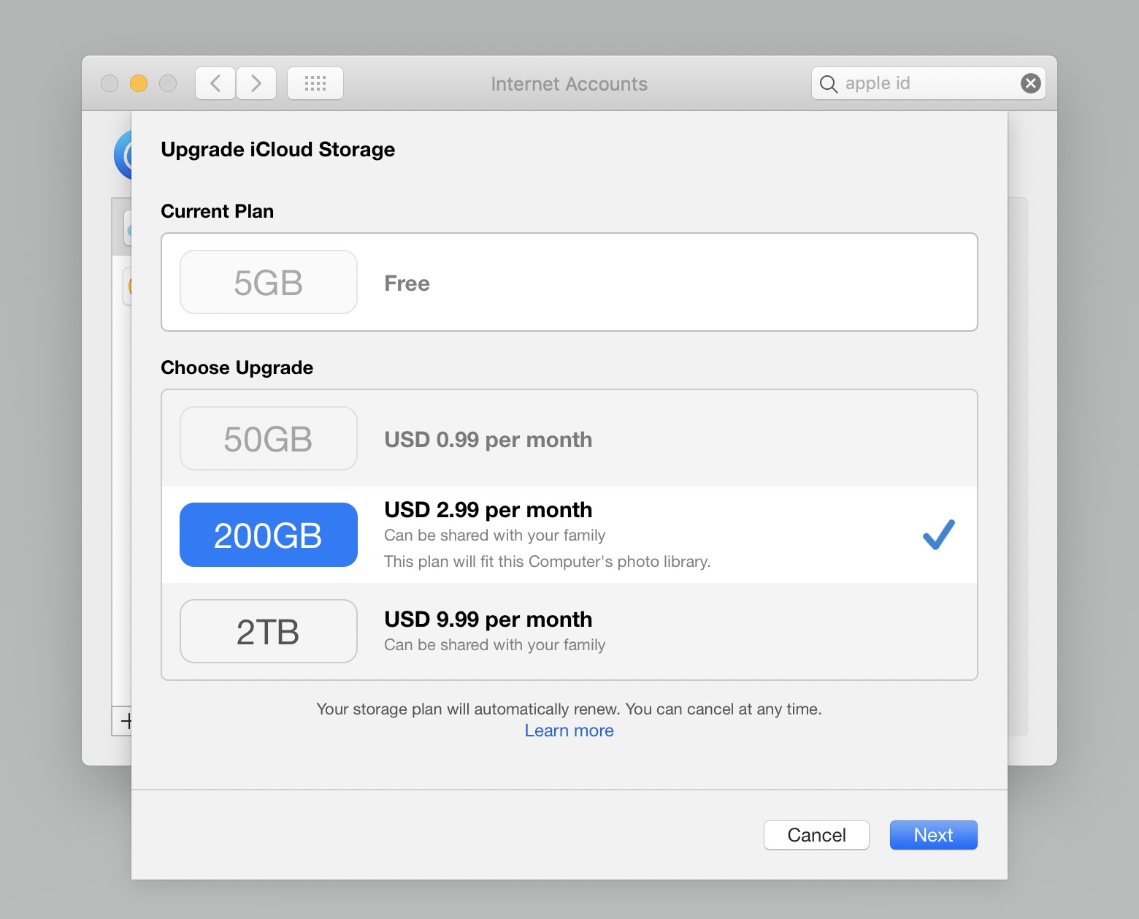Choose the 2TB storage plan
1139x919 pixels.
[569, 631]
